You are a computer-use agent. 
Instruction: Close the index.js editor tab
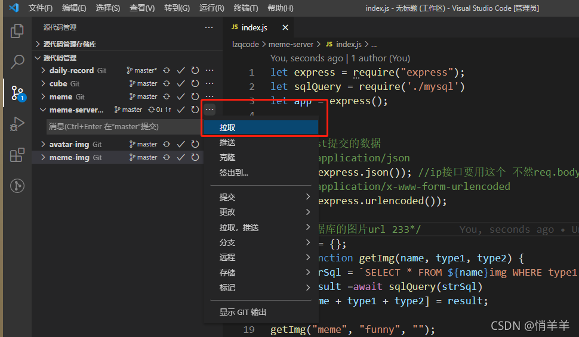point(285,27)
